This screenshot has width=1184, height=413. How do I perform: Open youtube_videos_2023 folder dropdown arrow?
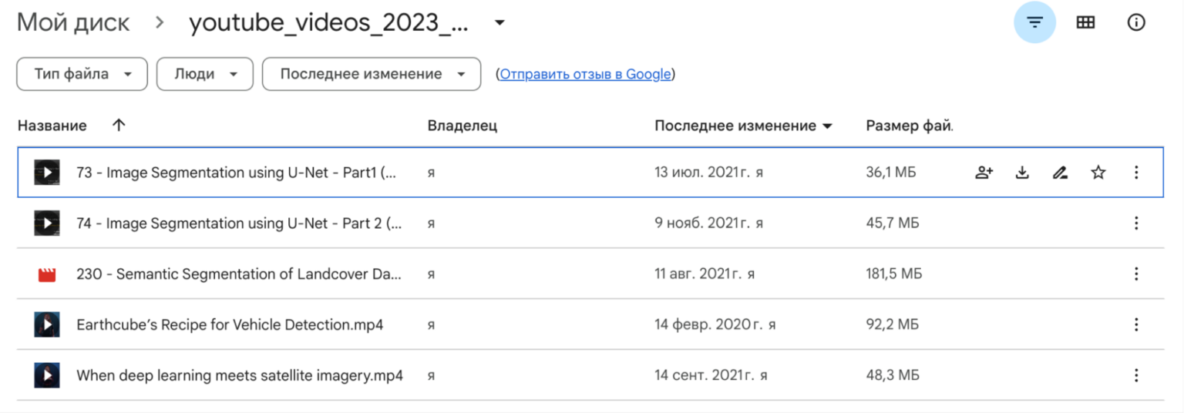point(499,23)
